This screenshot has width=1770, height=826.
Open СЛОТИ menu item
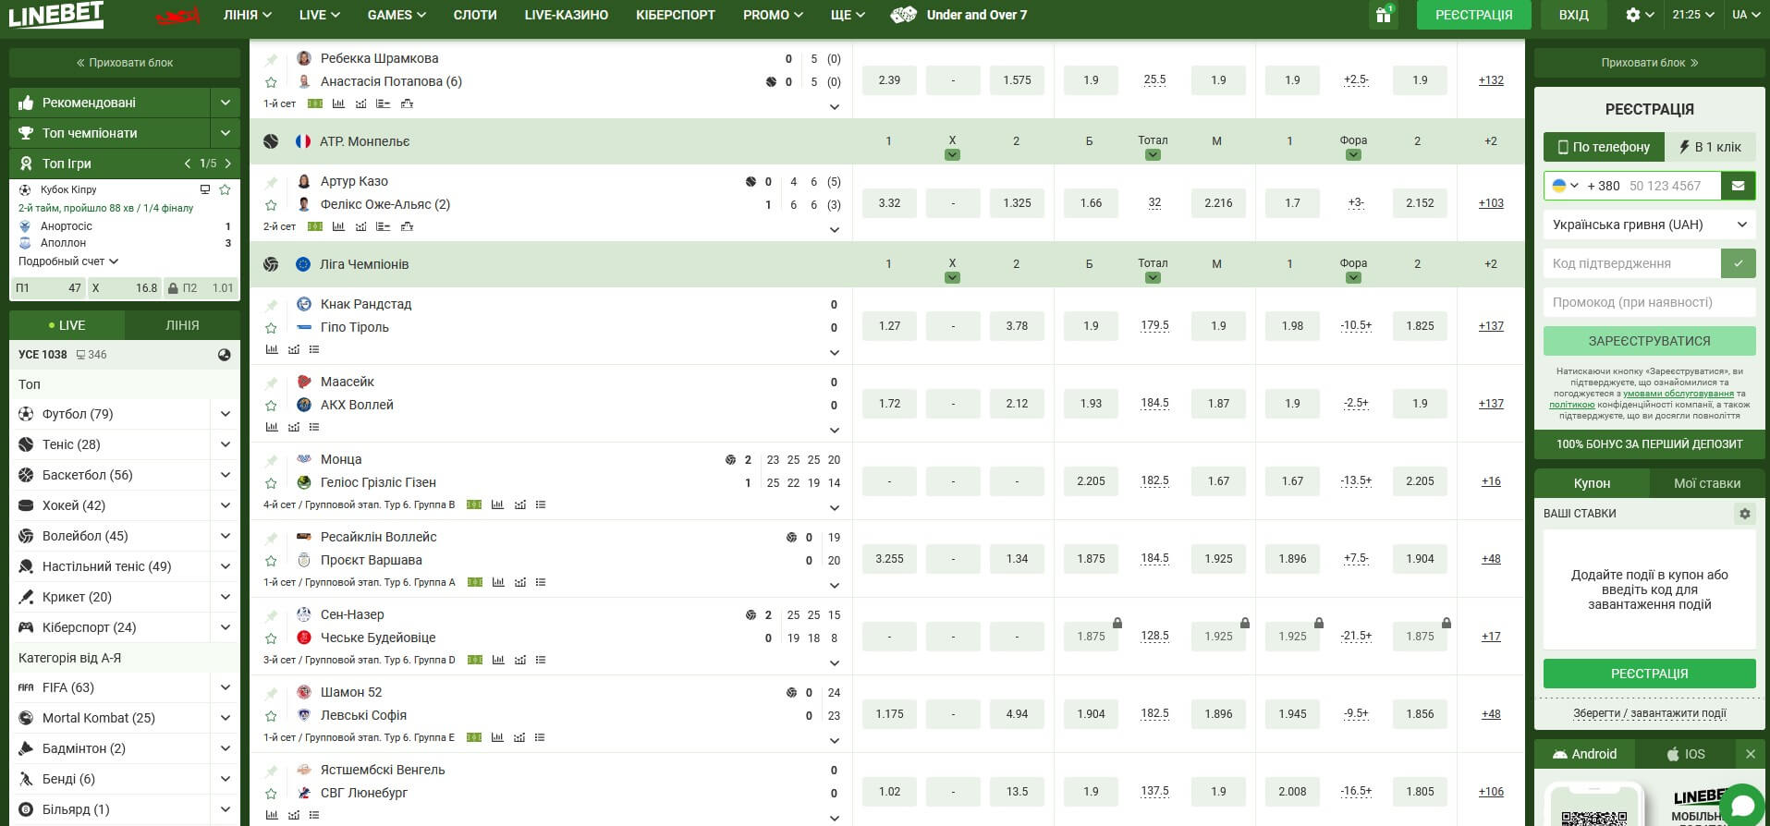(x=475, y=15)
